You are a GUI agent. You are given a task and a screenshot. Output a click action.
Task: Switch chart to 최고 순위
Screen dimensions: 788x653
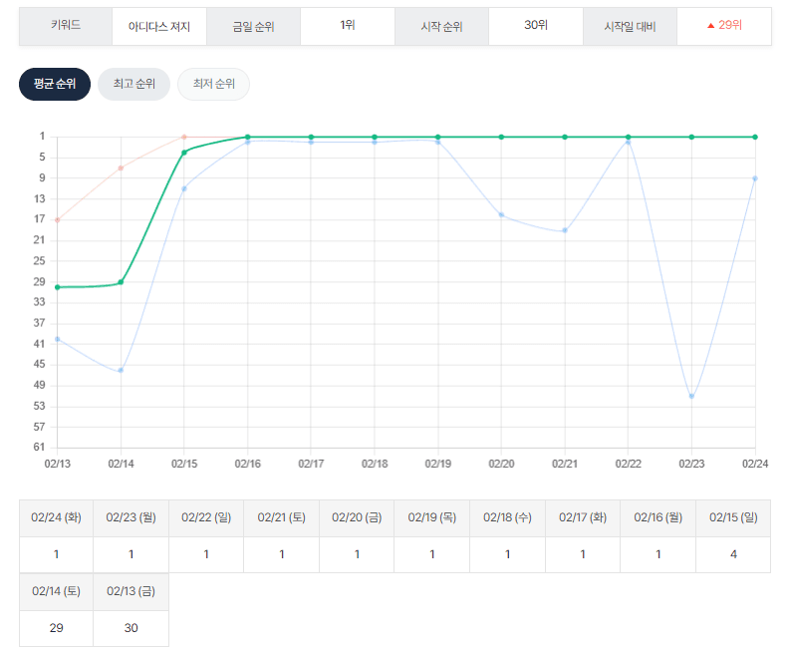click(133, 85)
